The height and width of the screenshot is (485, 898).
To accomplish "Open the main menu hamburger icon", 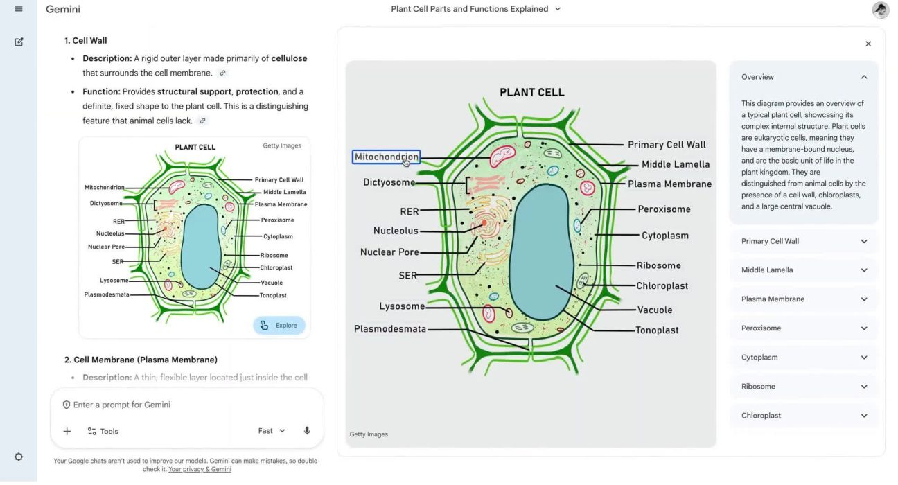I will [19, 9].
